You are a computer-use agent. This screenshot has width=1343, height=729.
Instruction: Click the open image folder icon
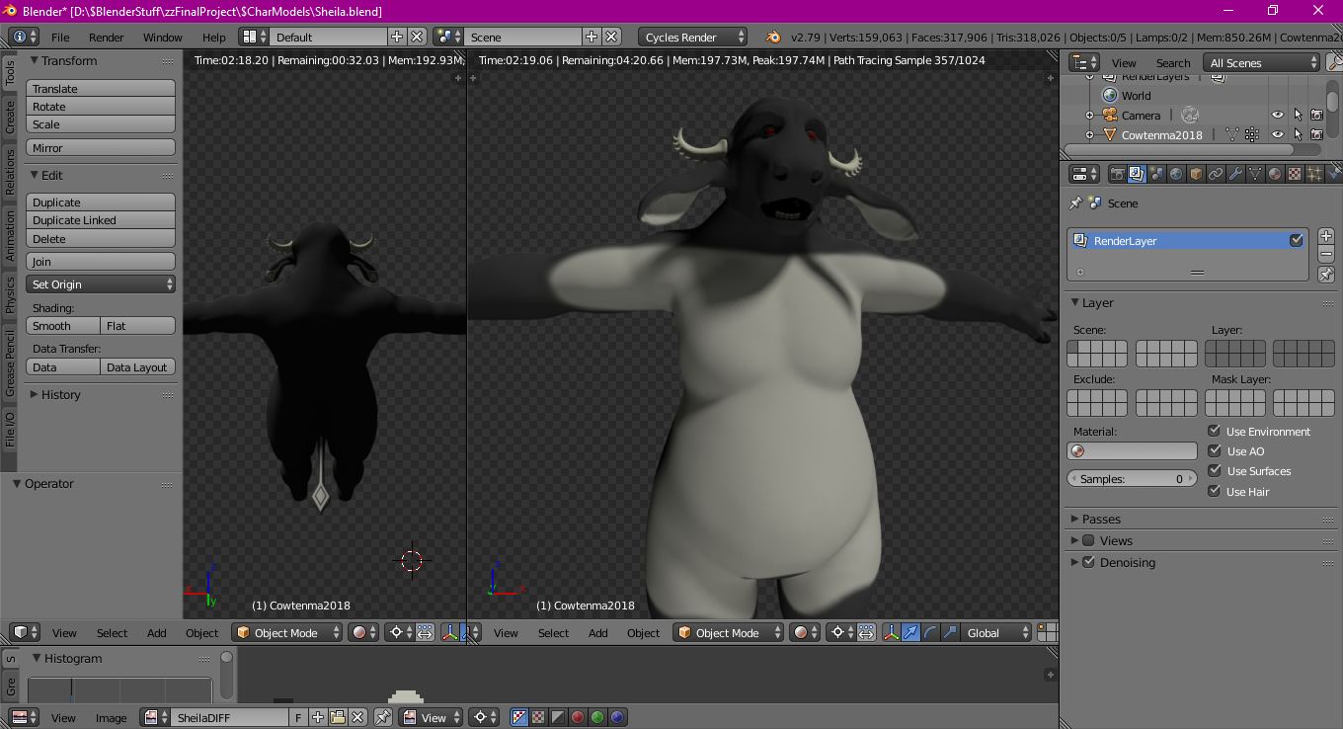pos(338,718)
